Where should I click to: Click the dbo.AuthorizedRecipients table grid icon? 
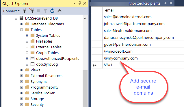33,58
